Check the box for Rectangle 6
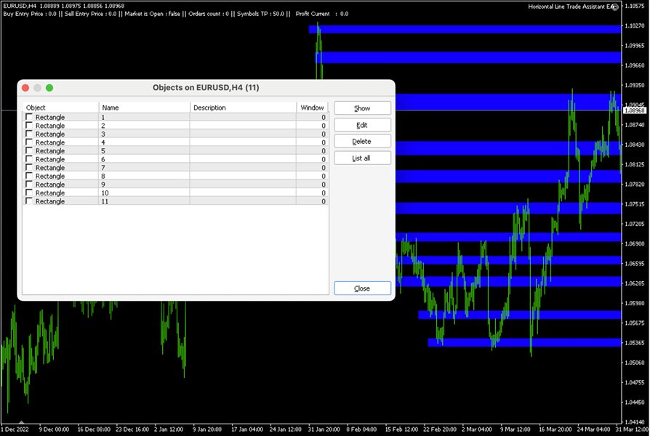The width and height of the screenshot is (650, 436). (x=29, y=159)
